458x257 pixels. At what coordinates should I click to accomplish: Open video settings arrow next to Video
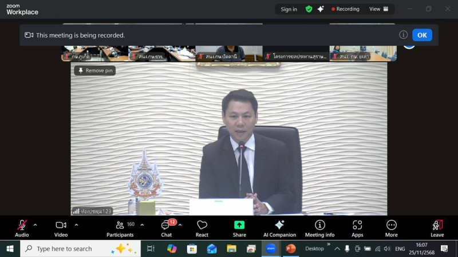tap(76, 224)
